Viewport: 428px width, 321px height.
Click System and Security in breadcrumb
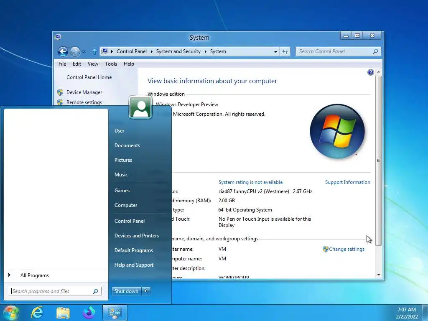(178, 51)
